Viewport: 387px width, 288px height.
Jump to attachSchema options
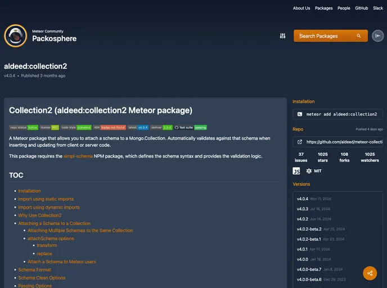point(51,238)
